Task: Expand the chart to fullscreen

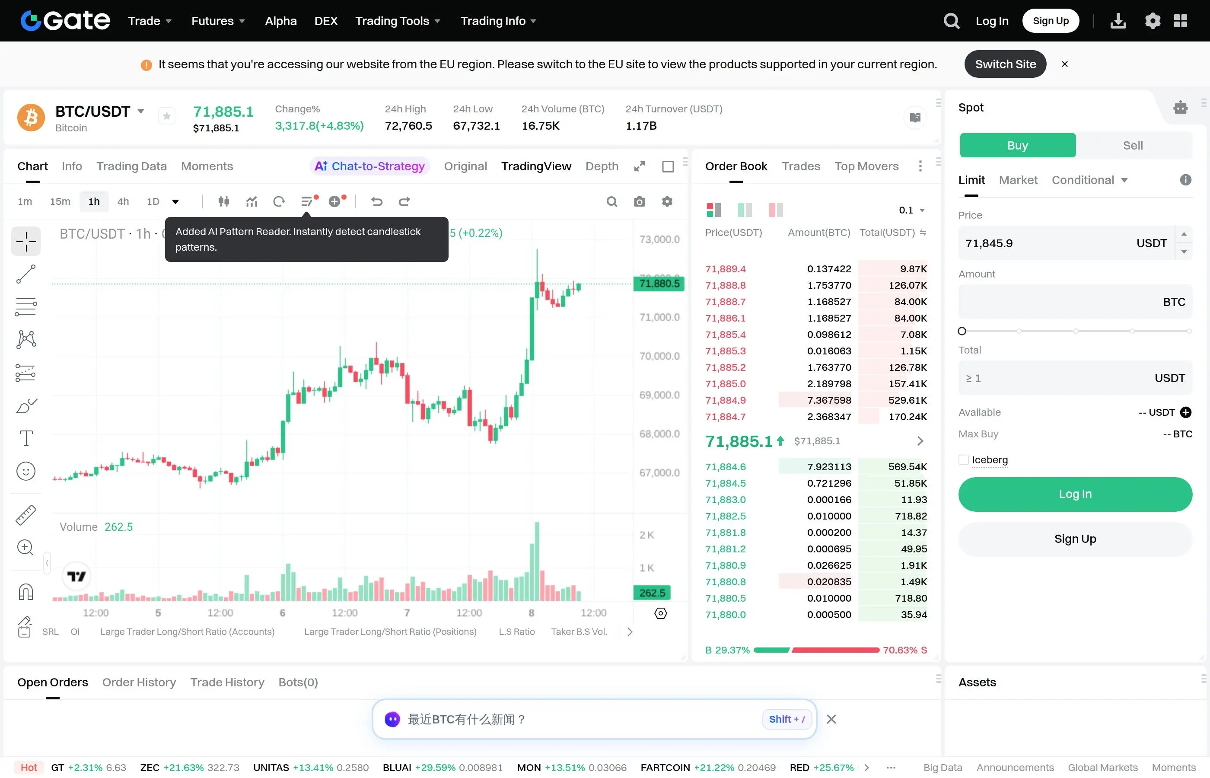Action: point(639,166)
